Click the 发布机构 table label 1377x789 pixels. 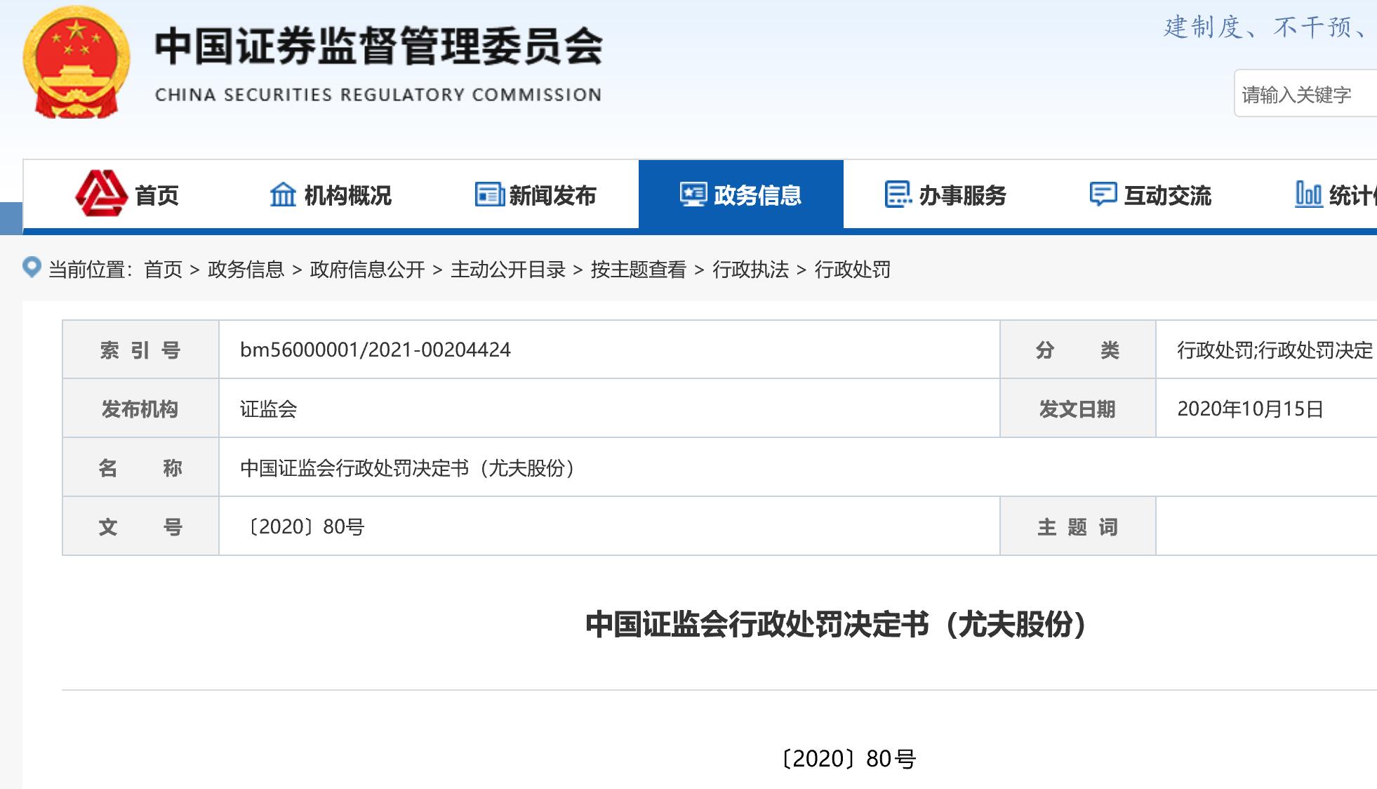[x=140, y=409]
